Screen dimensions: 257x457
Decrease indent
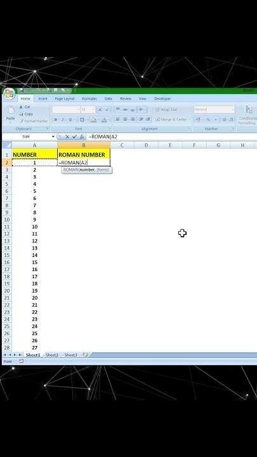(x=141, y=119)
